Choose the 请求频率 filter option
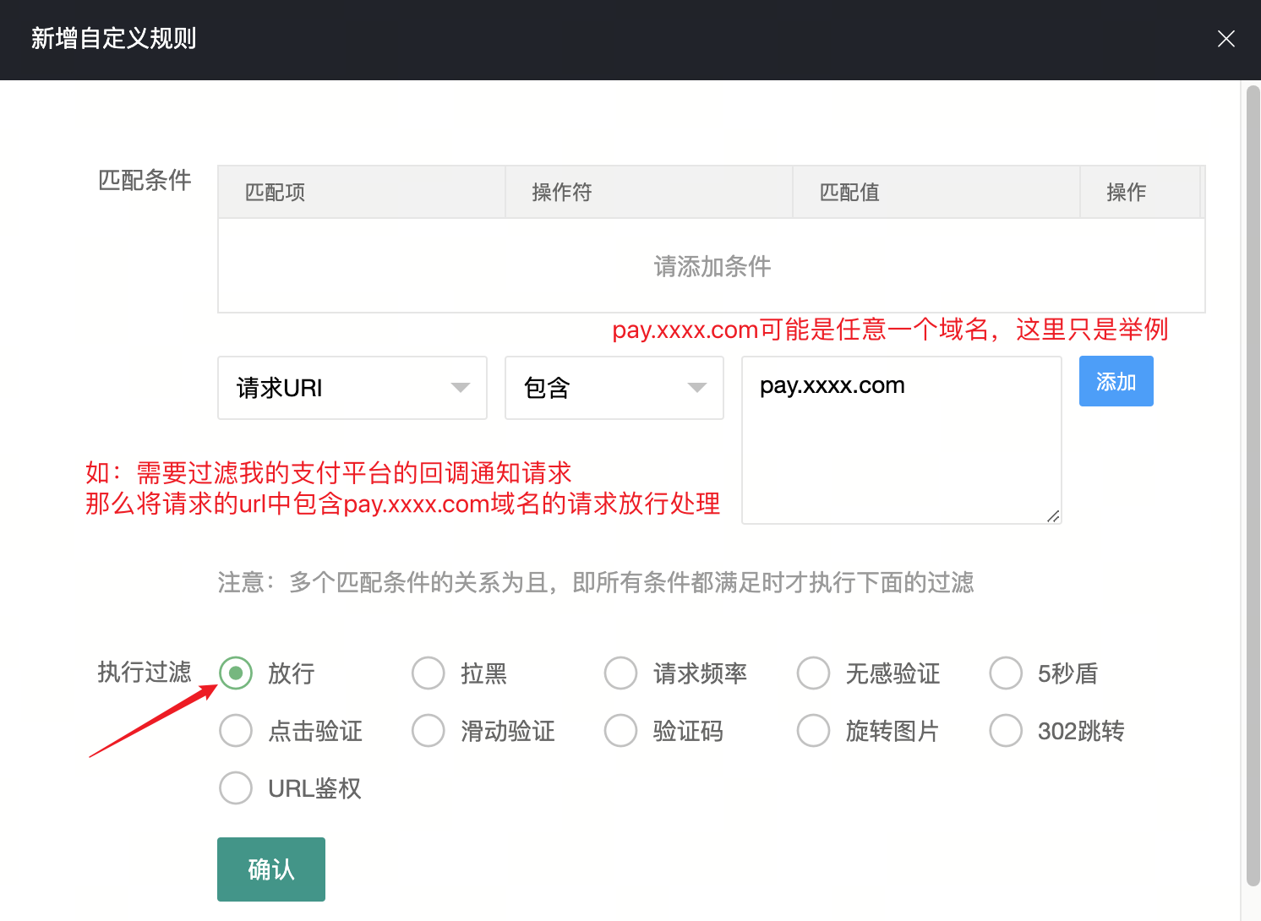1261x921 pixels. click(621, 673)
